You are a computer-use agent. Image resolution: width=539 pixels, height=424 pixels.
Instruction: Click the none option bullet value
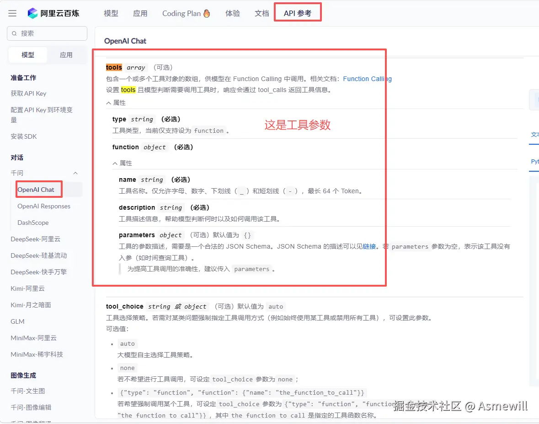pos(127,368)
